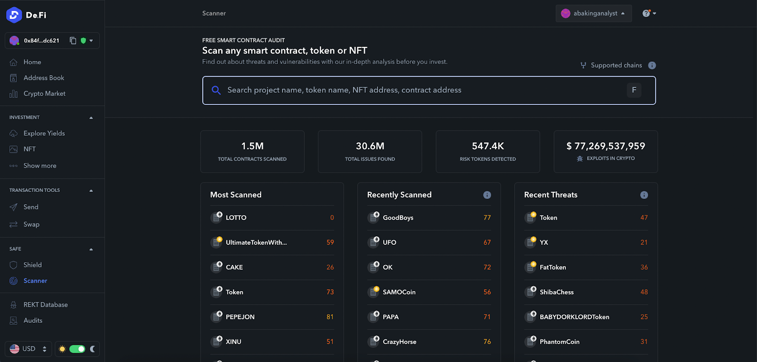Image resolution: width=757 pixels, height=362 pixels.
Task: Click the wallet avatar next to 0x84f...dc621
Action: (14, 41)
